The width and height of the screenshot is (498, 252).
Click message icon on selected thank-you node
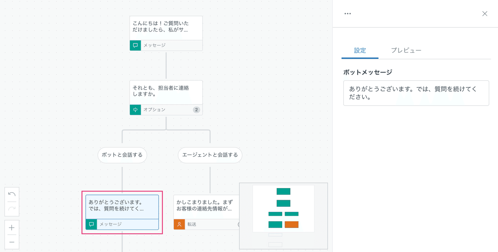tap(91, 224)
